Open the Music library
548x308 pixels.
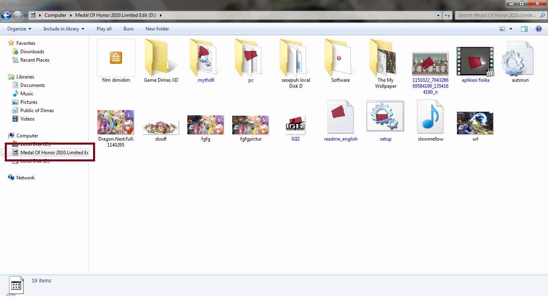click(27, 94)
